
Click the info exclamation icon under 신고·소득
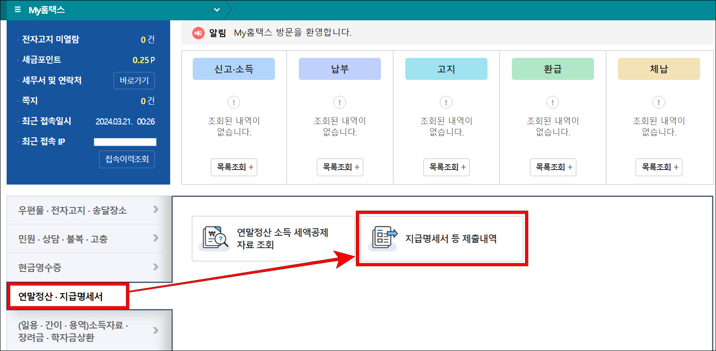[x=234, y=102]
